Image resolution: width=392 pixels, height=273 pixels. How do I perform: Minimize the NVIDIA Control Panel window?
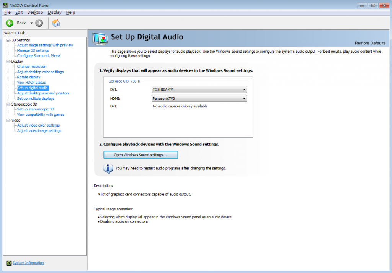(362, 5)
